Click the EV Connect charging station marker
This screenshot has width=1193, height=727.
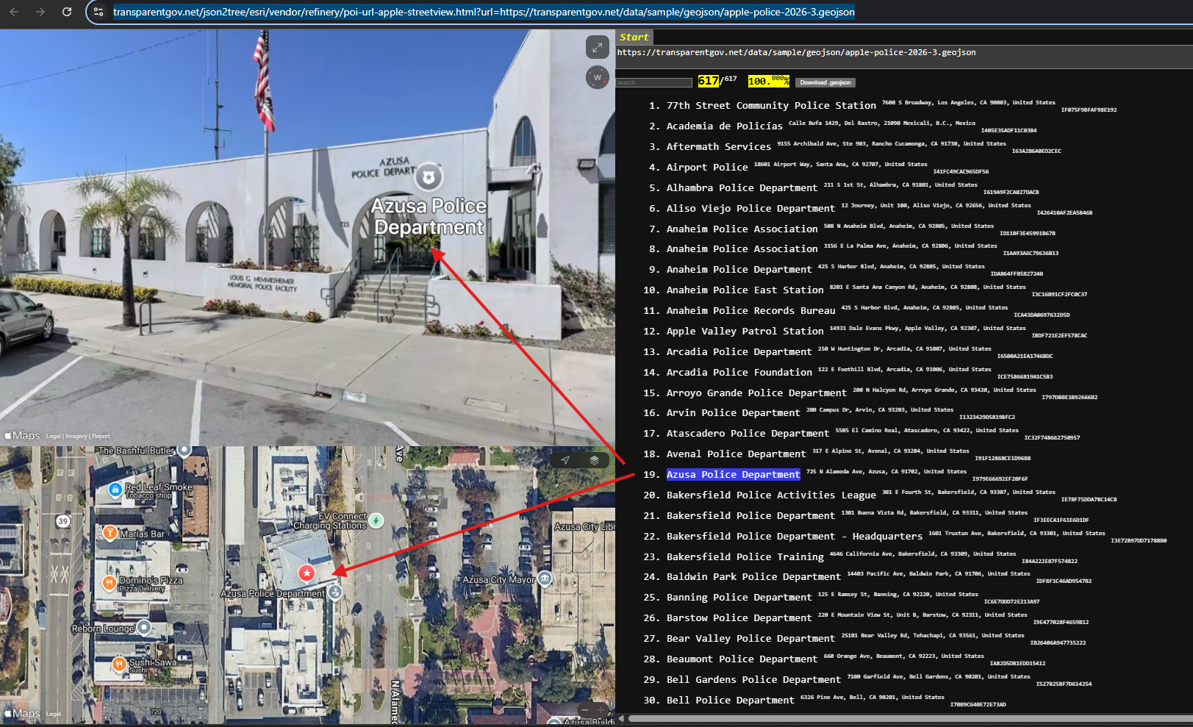click(x=376, y=520)
